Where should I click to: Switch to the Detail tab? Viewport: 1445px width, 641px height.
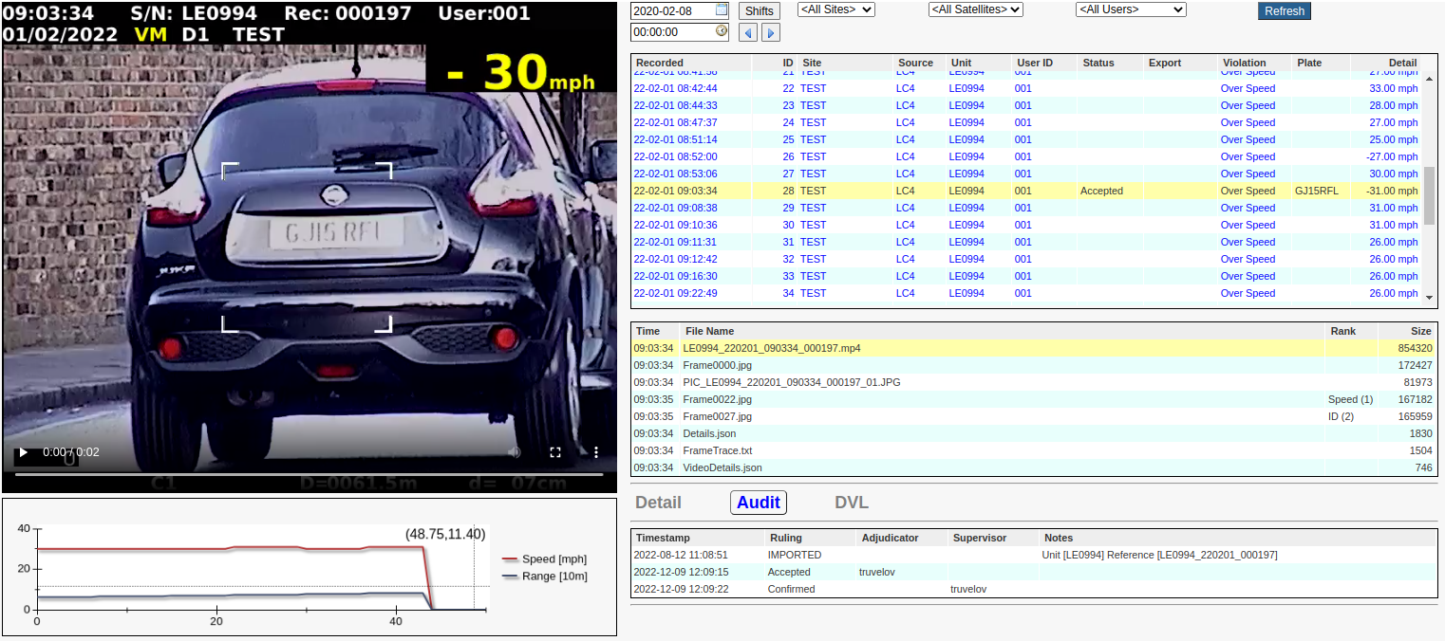click(658, 503)
